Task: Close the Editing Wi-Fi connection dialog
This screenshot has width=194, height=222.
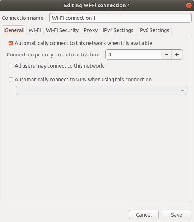Action: 189,5
